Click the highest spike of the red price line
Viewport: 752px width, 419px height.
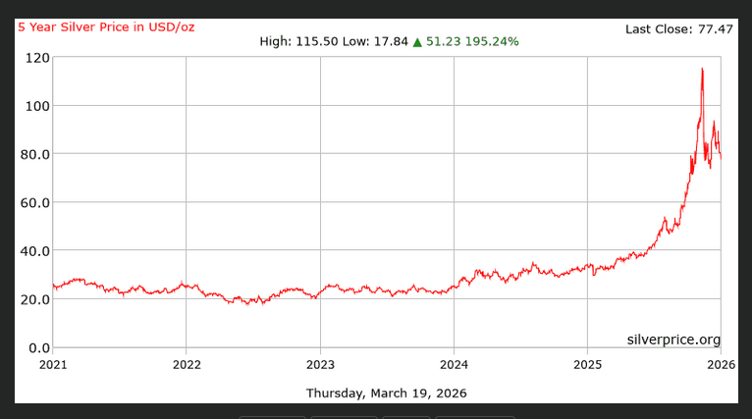702,70
